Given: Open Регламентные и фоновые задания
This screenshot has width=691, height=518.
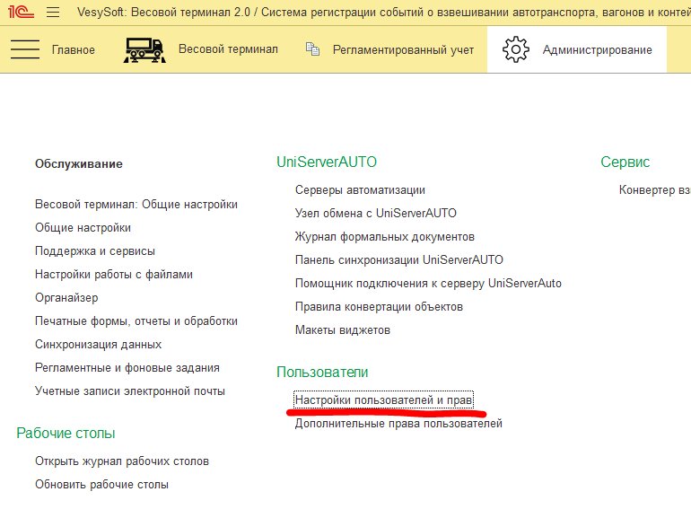Looking at the screenshot, I should (127, 368).
